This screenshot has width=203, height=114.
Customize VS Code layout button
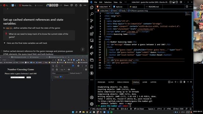tap(181, 2)
